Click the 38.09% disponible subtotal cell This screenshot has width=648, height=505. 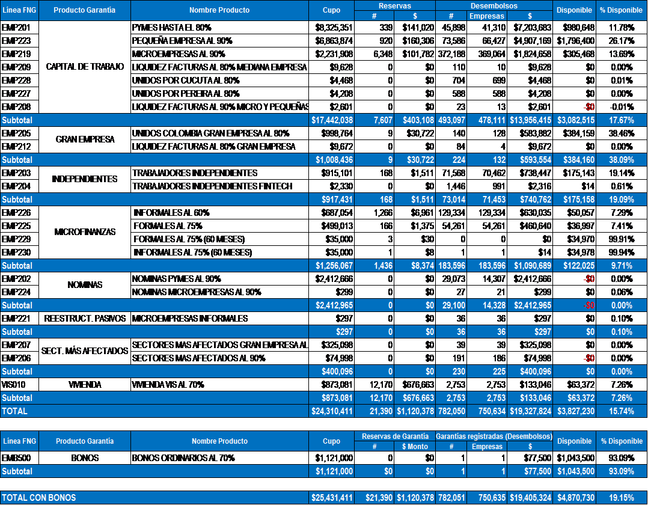click(622, 161)
